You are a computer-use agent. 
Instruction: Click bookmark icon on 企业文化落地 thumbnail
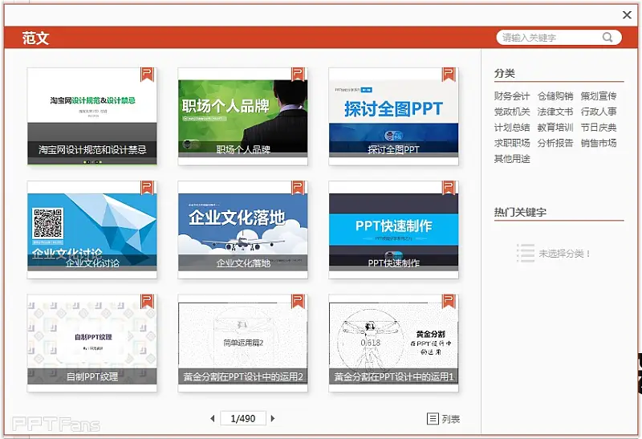[298, 187]
